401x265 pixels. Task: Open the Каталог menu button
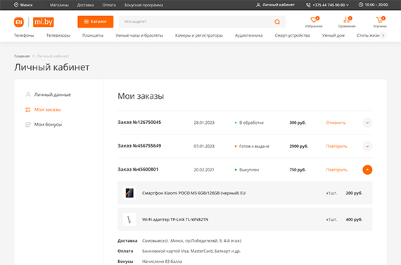click(x=96, y=22)
